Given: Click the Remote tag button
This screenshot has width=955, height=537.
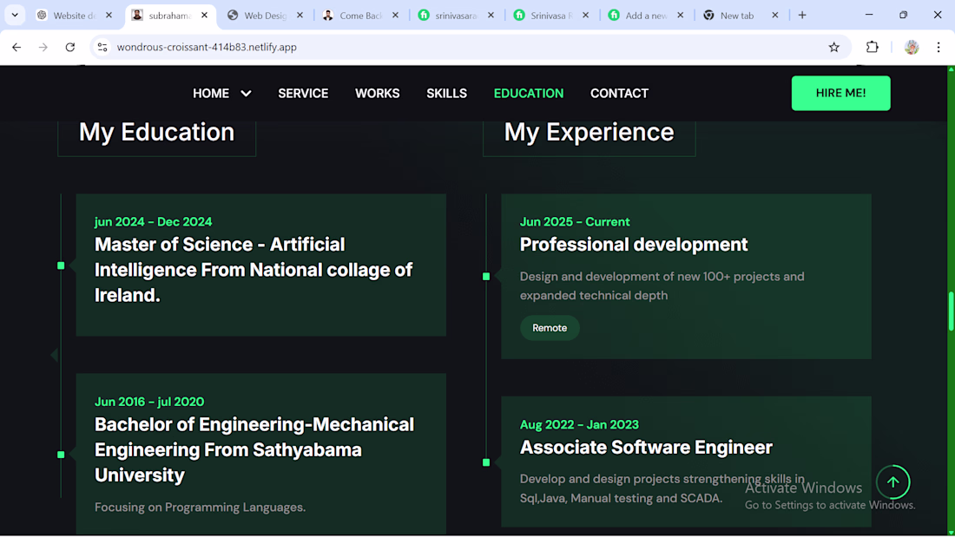Looking at the screenshot, I should click(550, 328).
